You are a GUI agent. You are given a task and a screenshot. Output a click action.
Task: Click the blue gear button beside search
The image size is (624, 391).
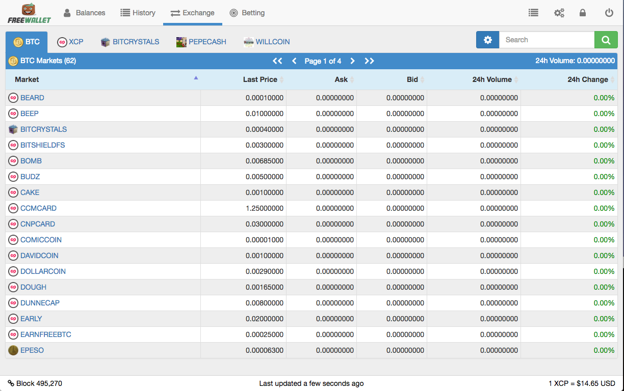pos(488,40)
